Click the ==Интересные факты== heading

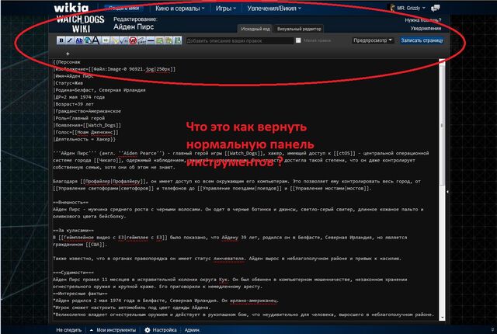tap(80, 294)
